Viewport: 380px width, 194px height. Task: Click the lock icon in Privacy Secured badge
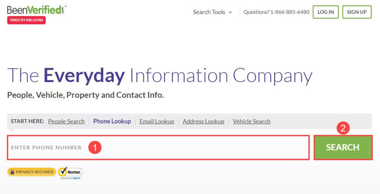click(12, 172)
